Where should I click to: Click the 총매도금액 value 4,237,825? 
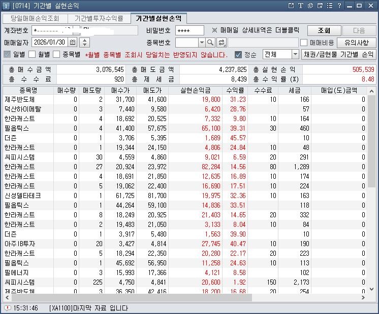click(x=233, y=70)
